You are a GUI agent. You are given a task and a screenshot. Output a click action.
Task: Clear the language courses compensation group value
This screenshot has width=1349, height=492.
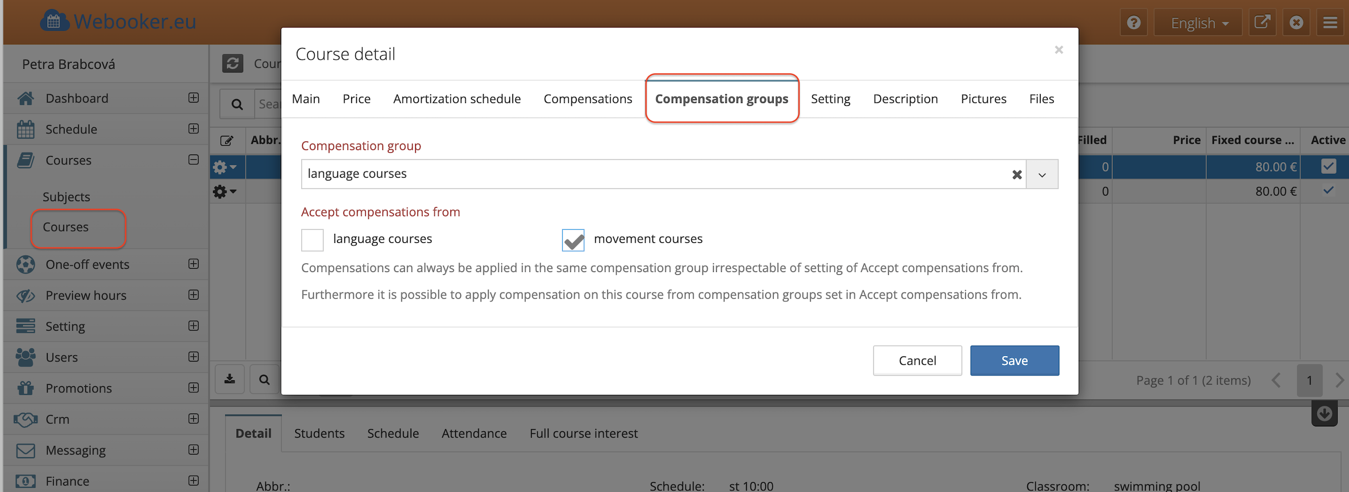(x=1017, y=174)
